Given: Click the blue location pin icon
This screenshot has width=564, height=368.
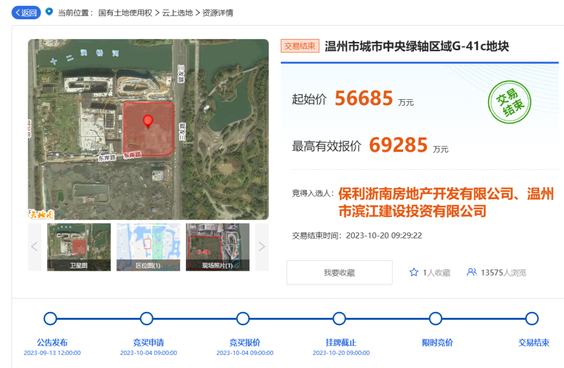Looking at the screenshot, I should click(x=49, y=12).
